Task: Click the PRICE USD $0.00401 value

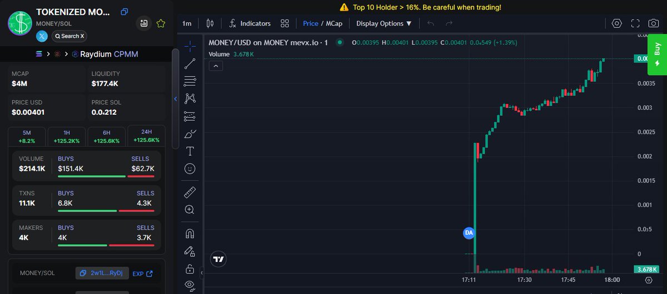Action: pos(28,113)
